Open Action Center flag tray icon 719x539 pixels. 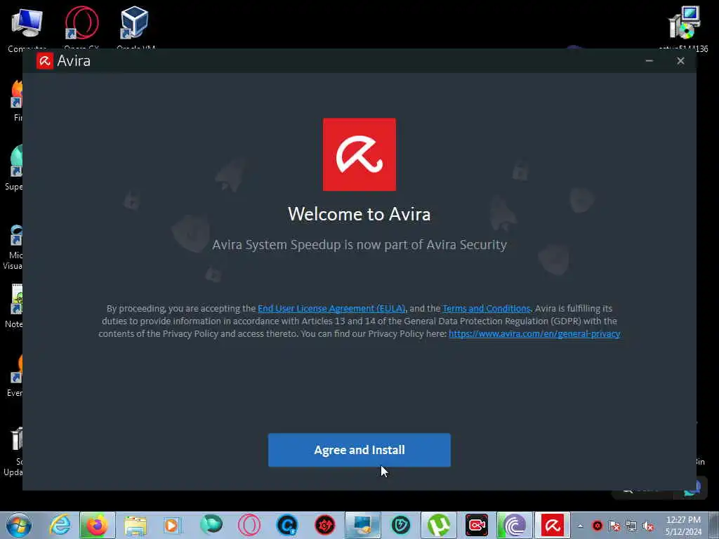pyautogui.click(x=614, y=526)
